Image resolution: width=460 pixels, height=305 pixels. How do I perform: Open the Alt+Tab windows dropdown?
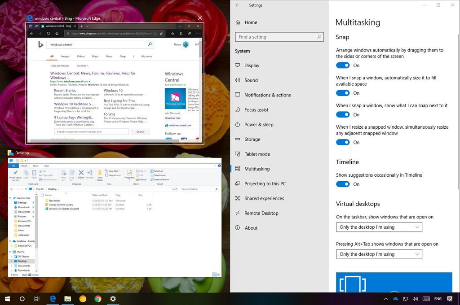[x=379, y=254]
